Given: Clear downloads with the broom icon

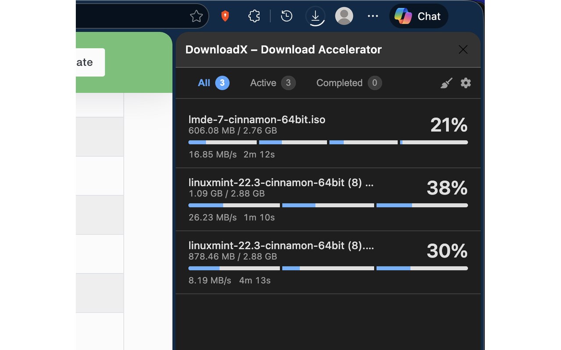Looking at the screenshot, I should [x=446, y=83].
